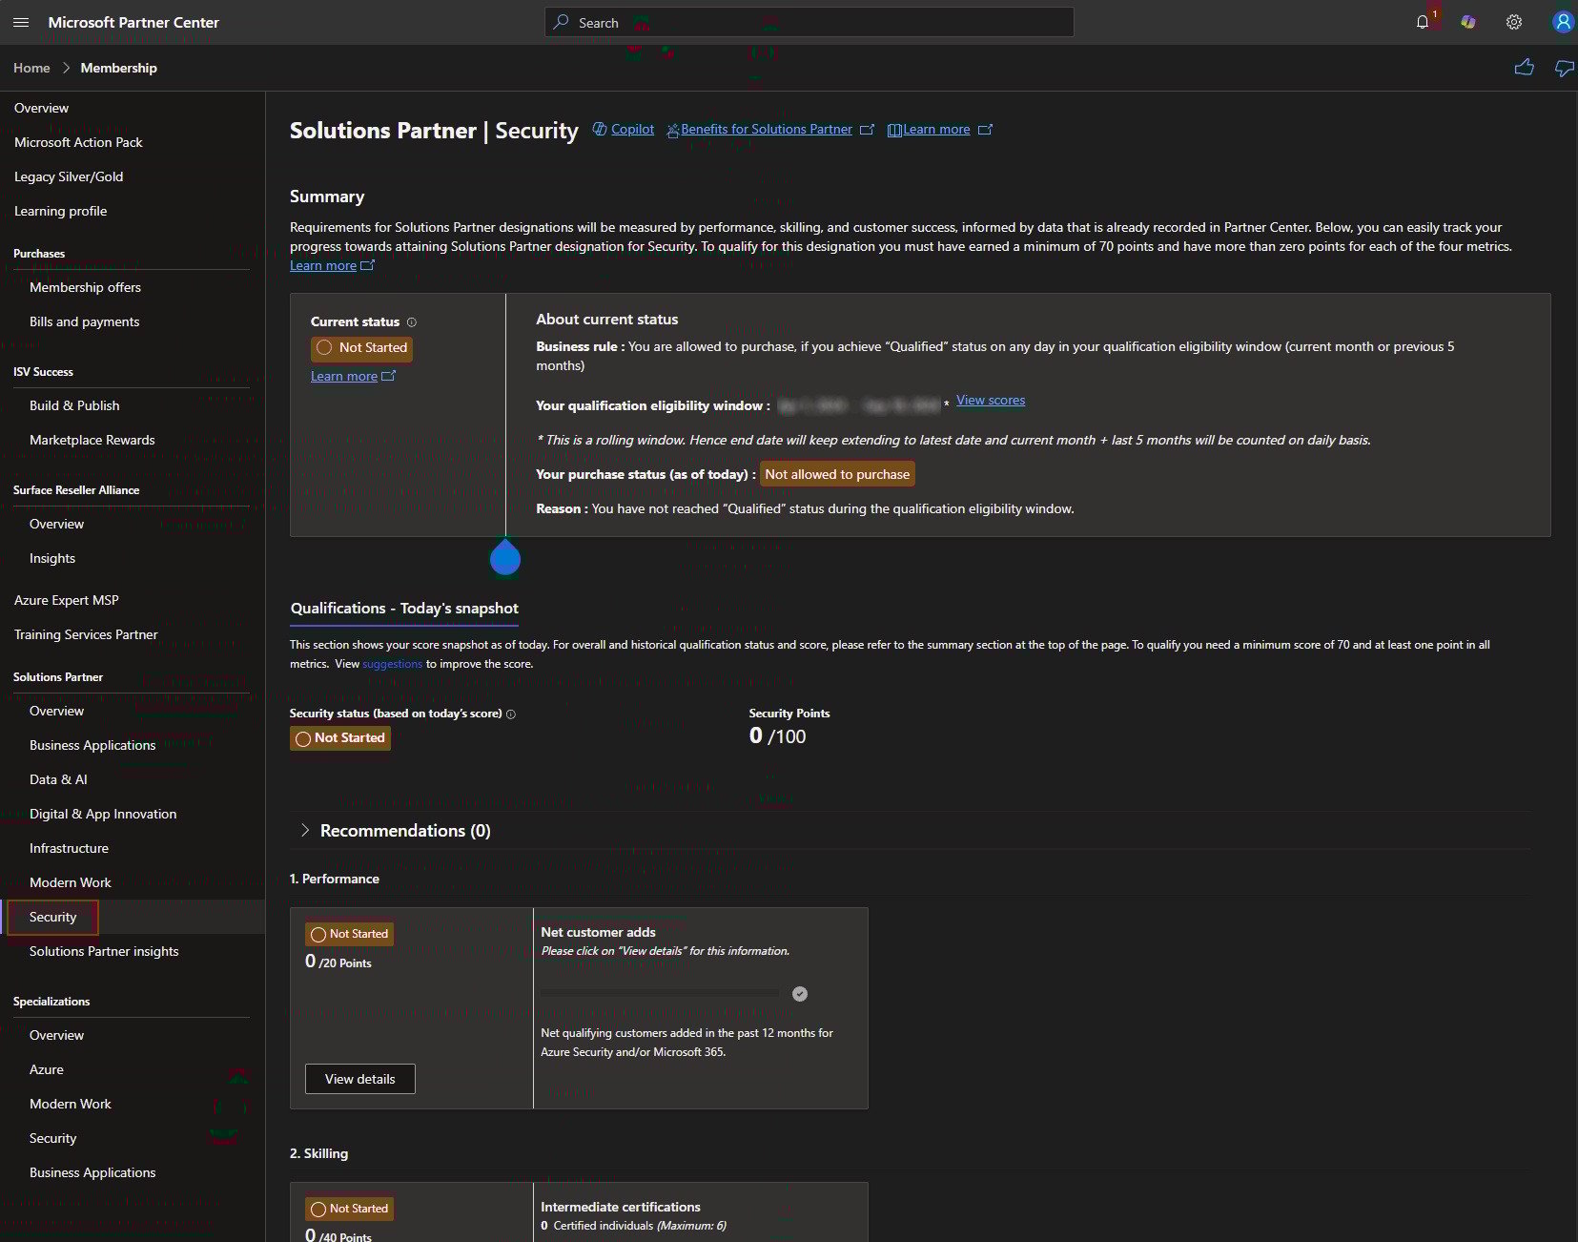Click View details for Performance
Screen dimensions: 1578x1242
[x=360, y=1079]
